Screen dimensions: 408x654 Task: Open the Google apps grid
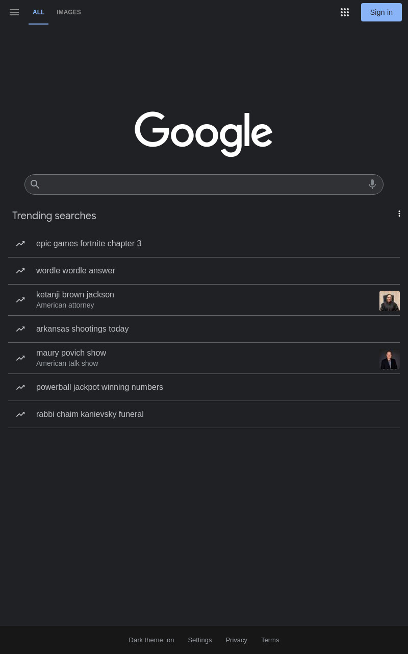coord(345,12)
